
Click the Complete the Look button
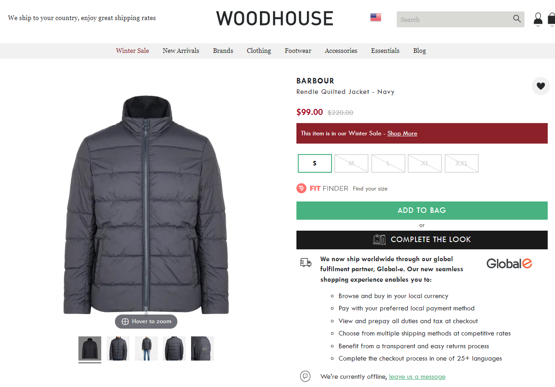422,240
